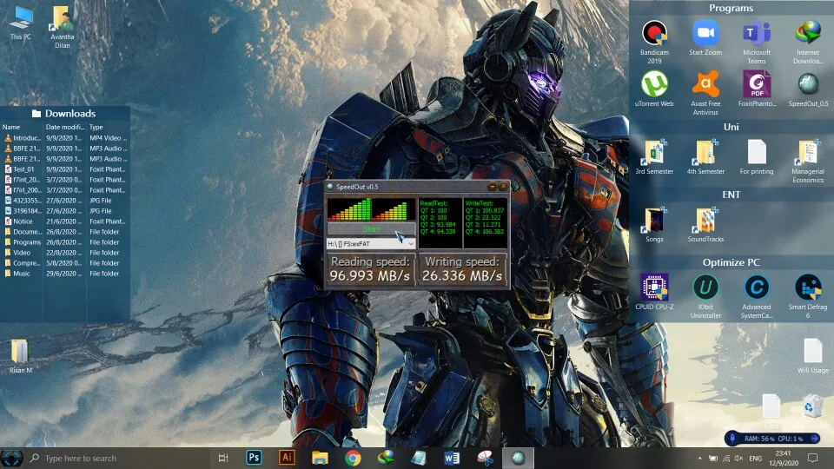The width and height of the screenshot is (834, 469).
Task: Launch the CPUID CPU-Z shortcut
Action: (654, 292)
